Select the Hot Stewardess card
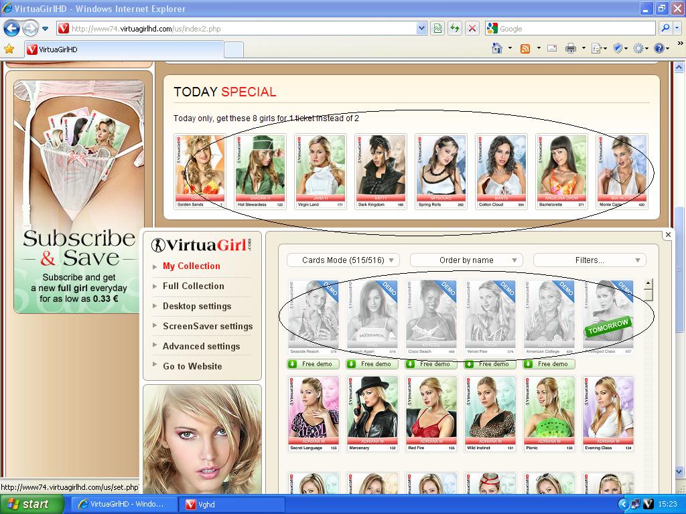 [261, 171]
